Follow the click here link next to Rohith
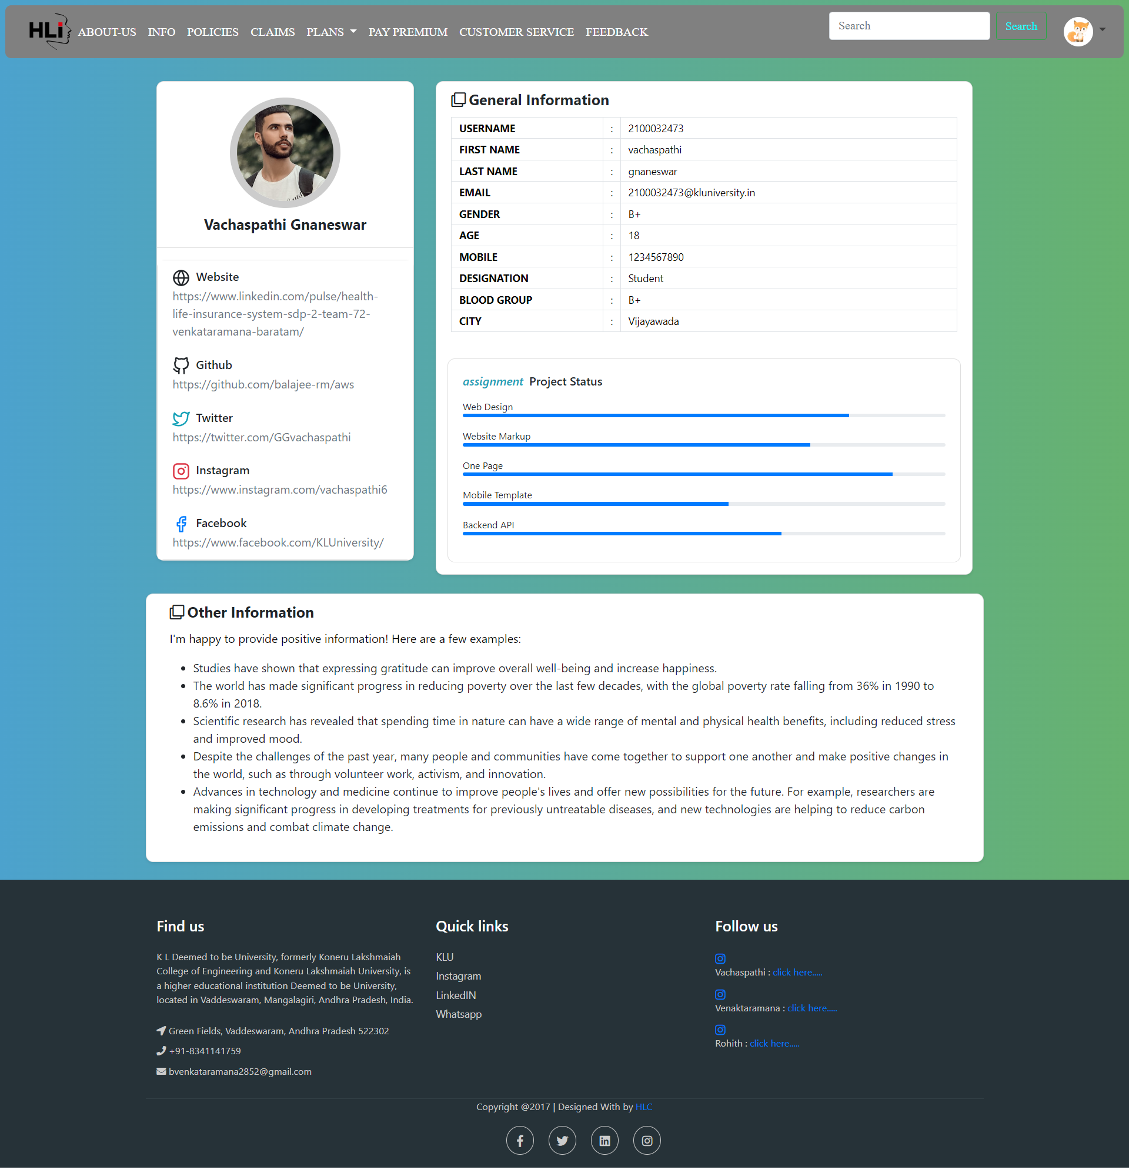Screen dimensions: 1129x1170 pos(774,1043)
